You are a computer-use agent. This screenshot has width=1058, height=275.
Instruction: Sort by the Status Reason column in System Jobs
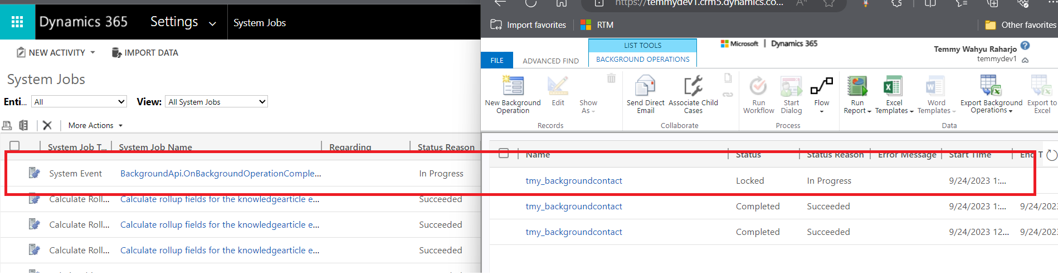[x=446, y=147]
